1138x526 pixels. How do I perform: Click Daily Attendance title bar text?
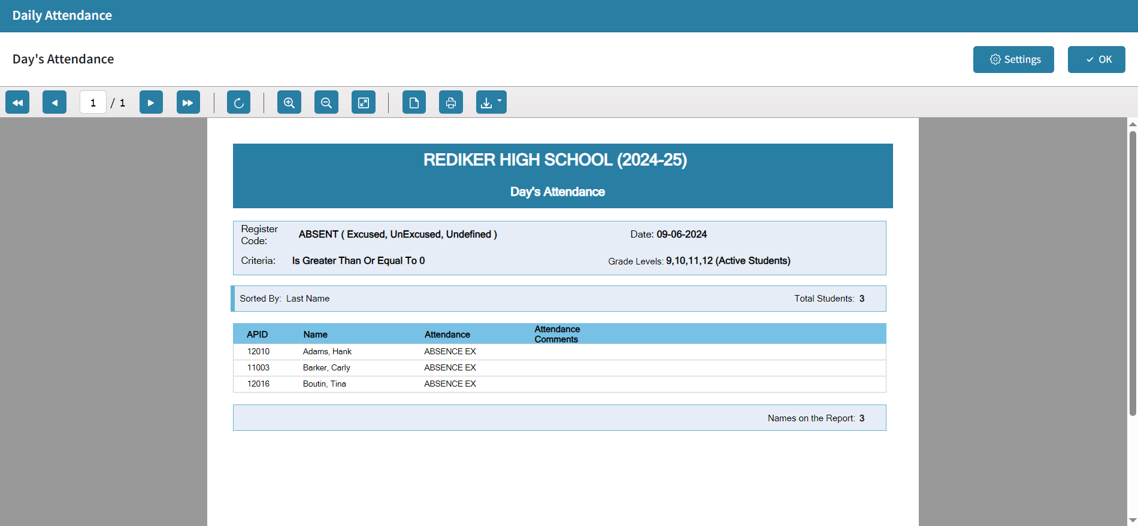pyautogui.click(x=62, y=16)
